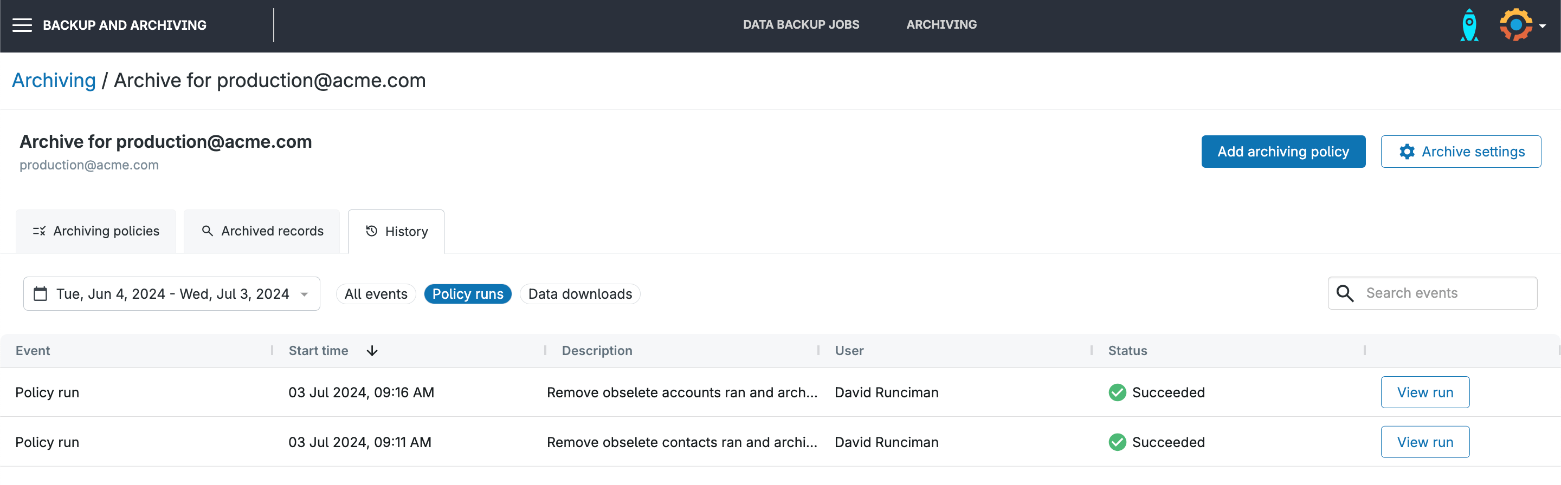Focus the Search events input field
This screenshot has height=485, width=1561.
click(x=1444, y=293)
